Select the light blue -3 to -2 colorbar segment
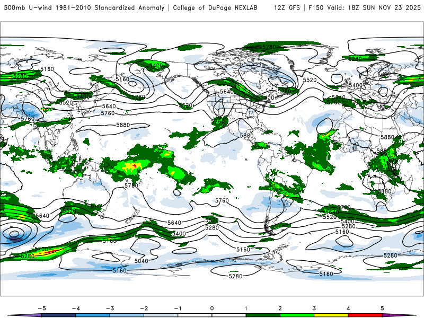424x318 pixels. tap(127, 315)
